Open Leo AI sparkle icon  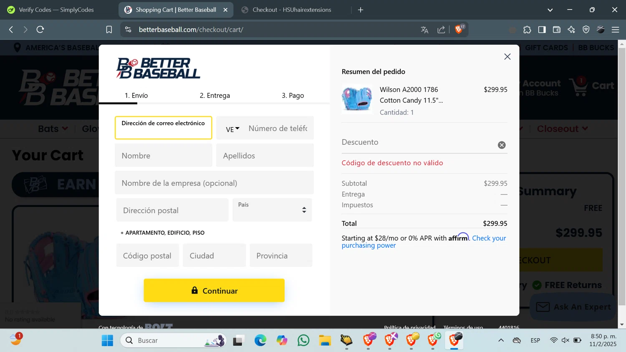(x=571, y=30)
